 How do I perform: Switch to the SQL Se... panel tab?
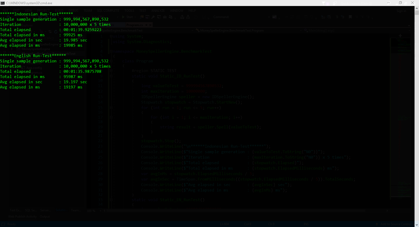click(x=31, y=210)
